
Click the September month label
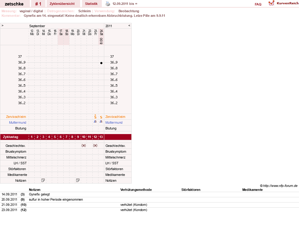click(37, 26)
